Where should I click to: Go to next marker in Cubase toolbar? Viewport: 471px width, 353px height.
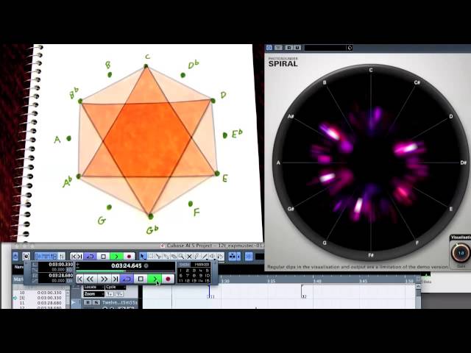[x=80, y=257]
